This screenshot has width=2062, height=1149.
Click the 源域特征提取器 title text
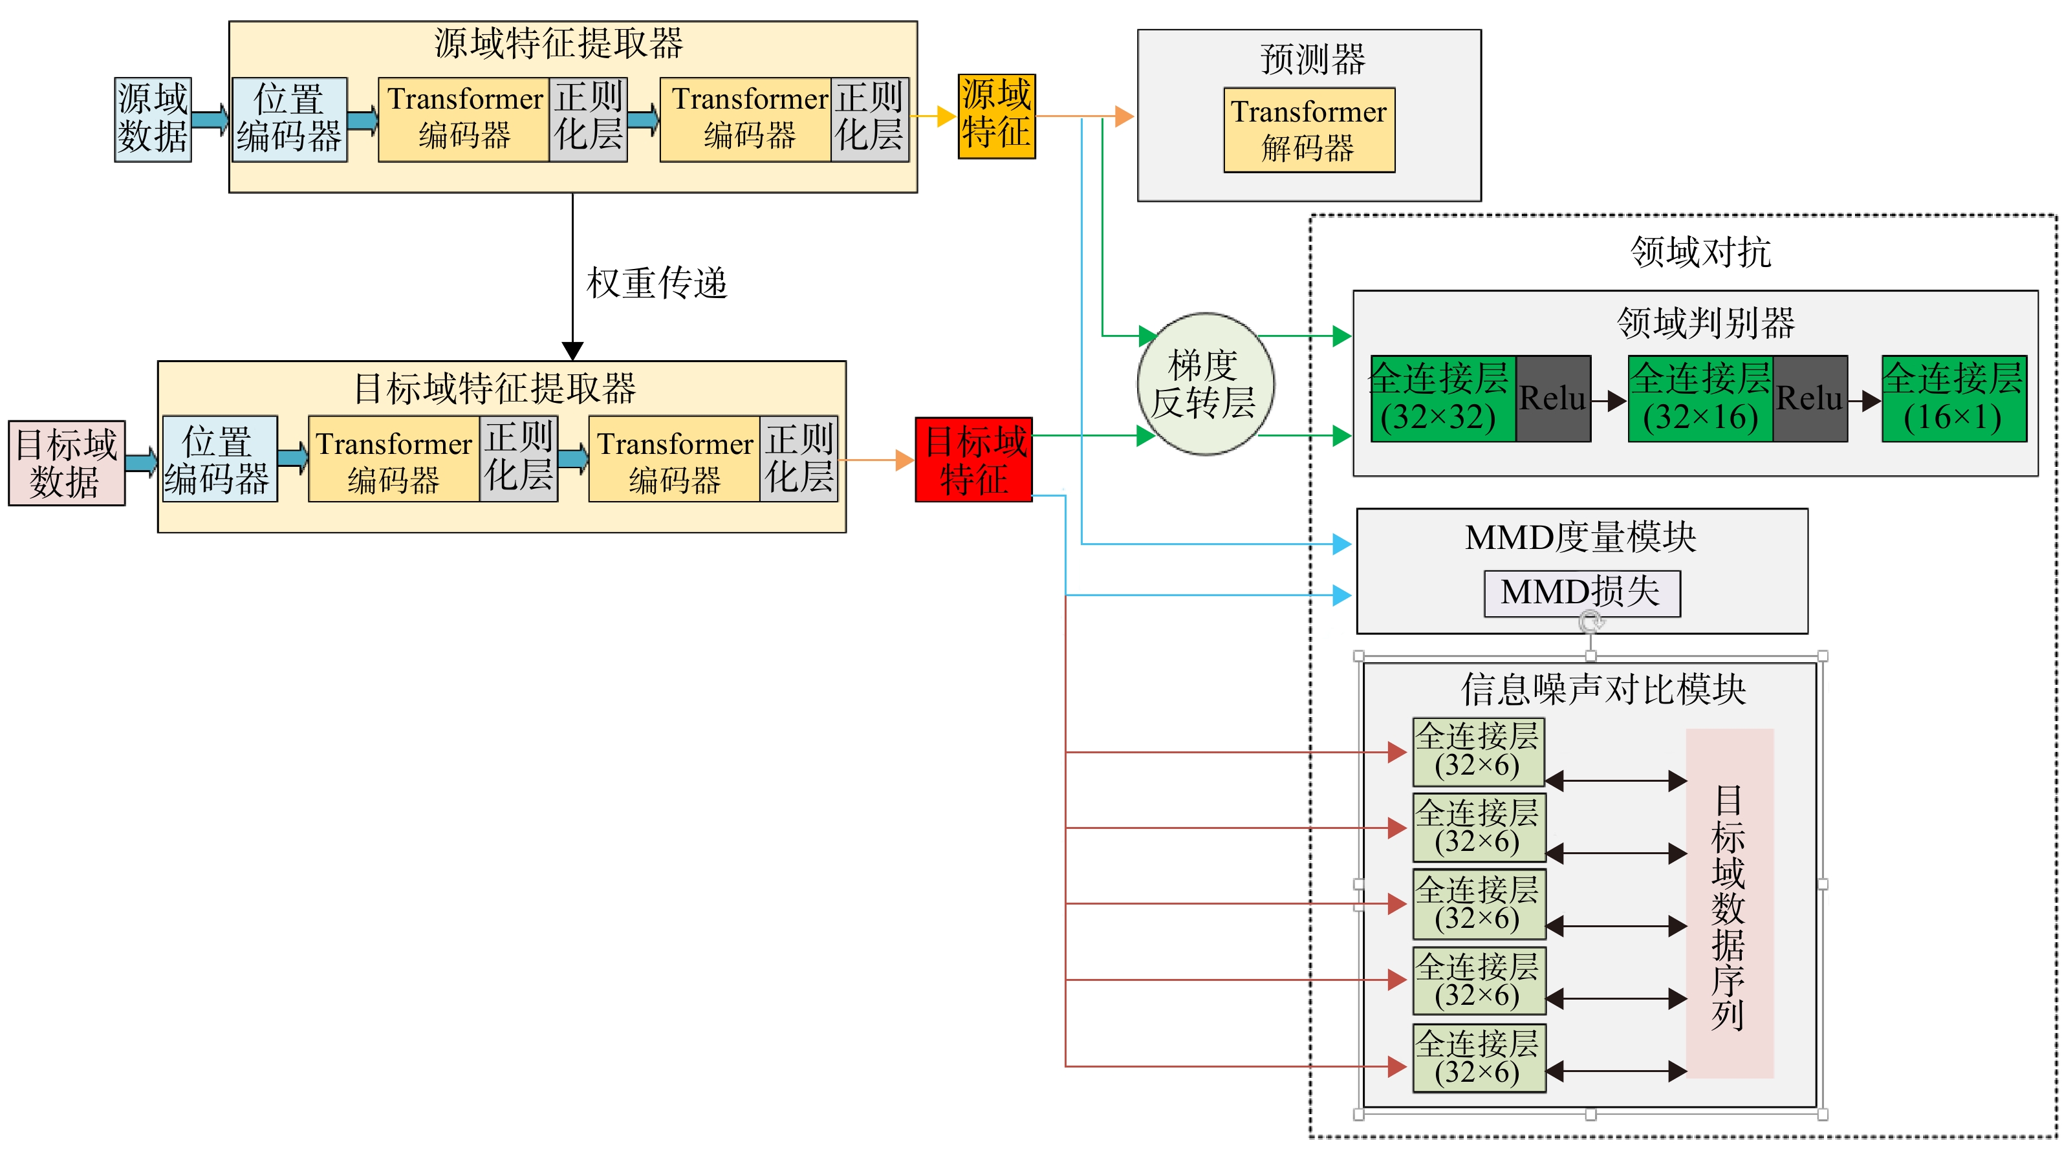[559, 43]
